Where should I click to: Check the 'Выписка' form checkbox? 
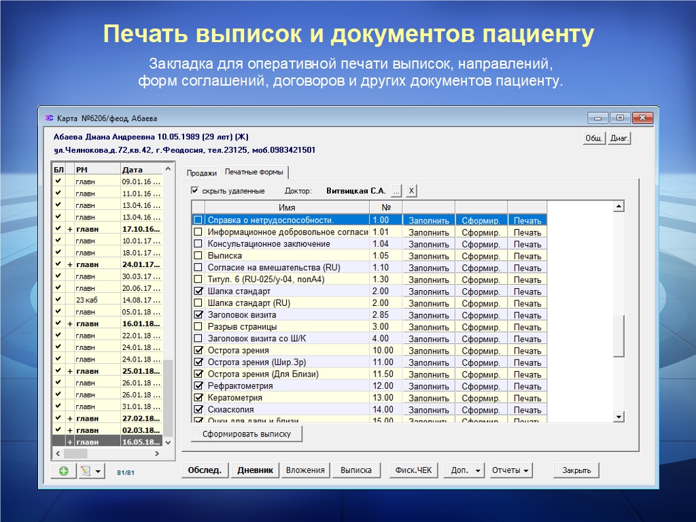click(x=198, y=256)
